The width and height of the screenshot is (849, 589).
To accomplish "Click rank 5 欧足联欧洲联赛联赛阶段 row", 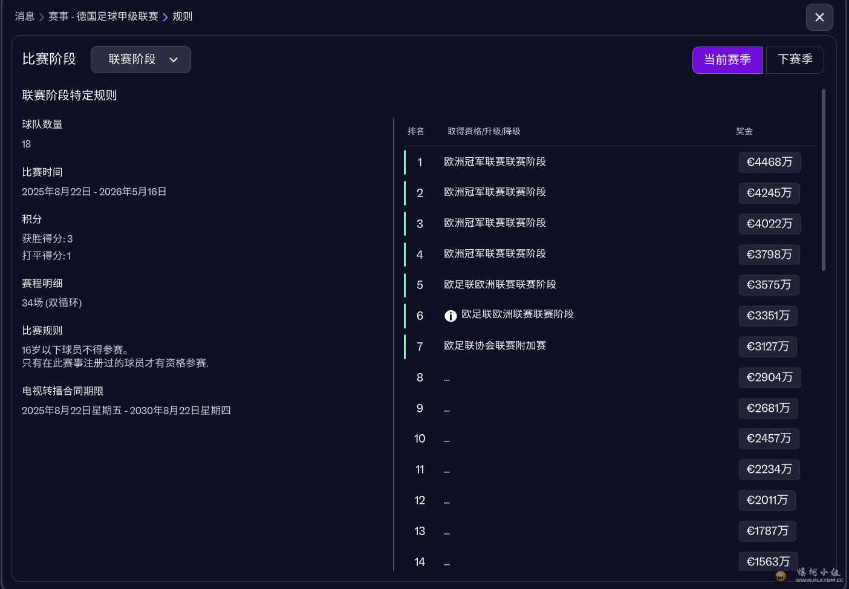I will [499, 285].
